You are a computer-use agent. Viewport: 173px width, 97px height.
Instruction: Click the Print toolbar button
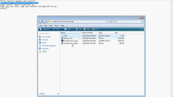(x=79, y=29)
